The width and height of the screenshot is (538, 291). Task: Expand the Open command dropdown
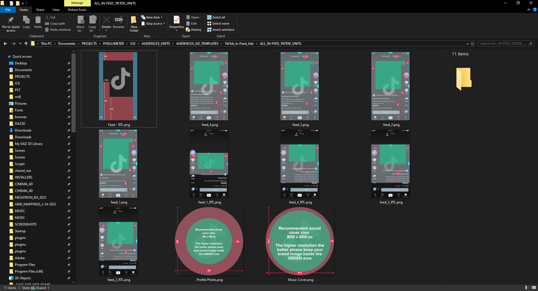tap(201, 17)
